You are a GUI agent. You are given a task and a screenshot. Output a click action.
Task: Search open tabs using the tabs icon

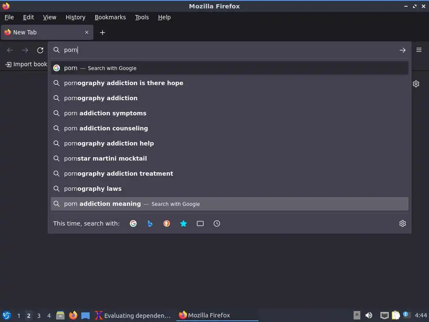tap(200, 223)
